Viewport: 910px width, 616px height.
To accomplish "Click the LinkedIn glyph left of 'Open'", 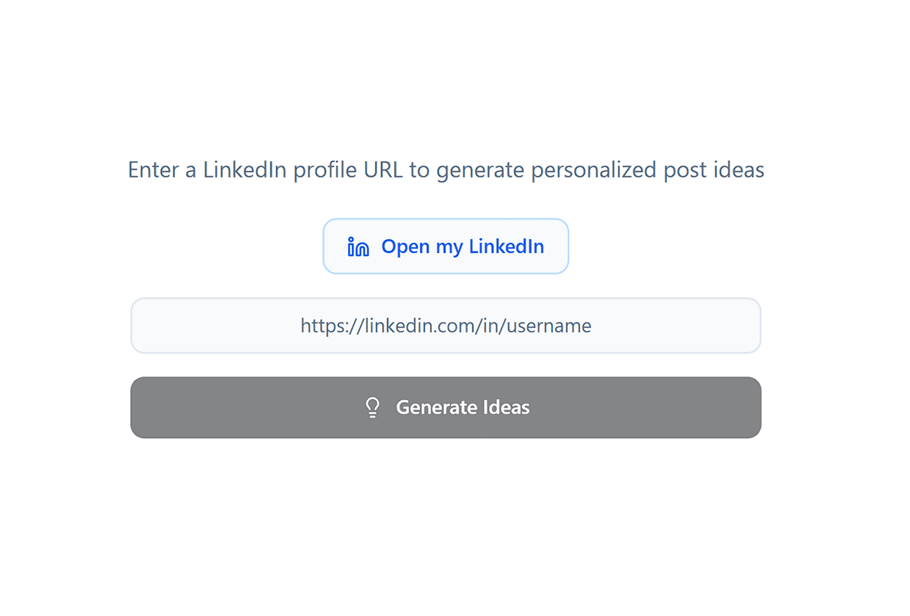I will click(x=358, y=246).
